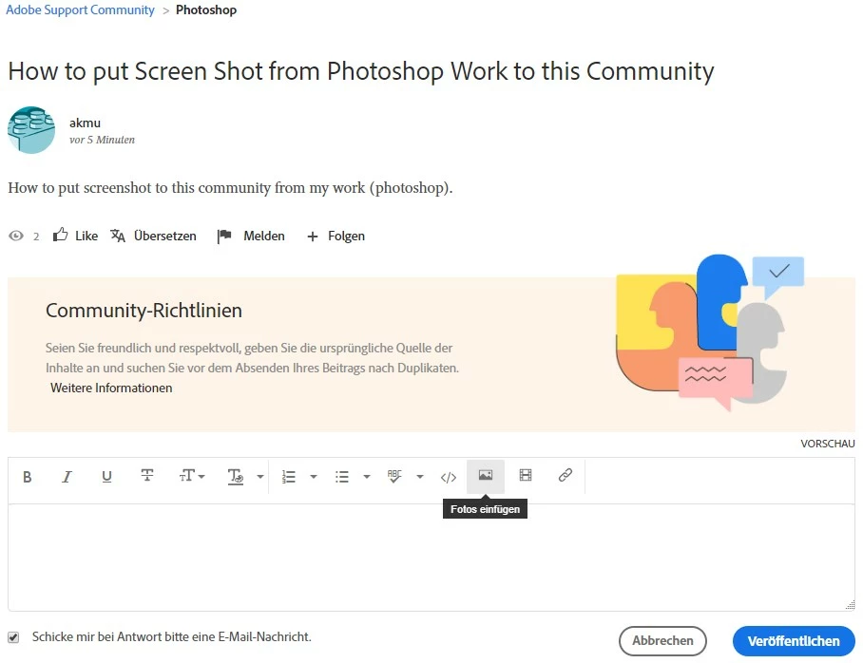
Task: Open the akmu username link
Action: [85, 123]
